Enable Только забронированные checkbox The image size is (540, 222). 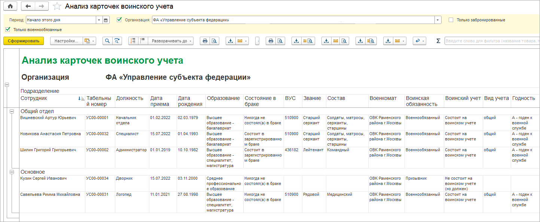(x=451, y=20)
